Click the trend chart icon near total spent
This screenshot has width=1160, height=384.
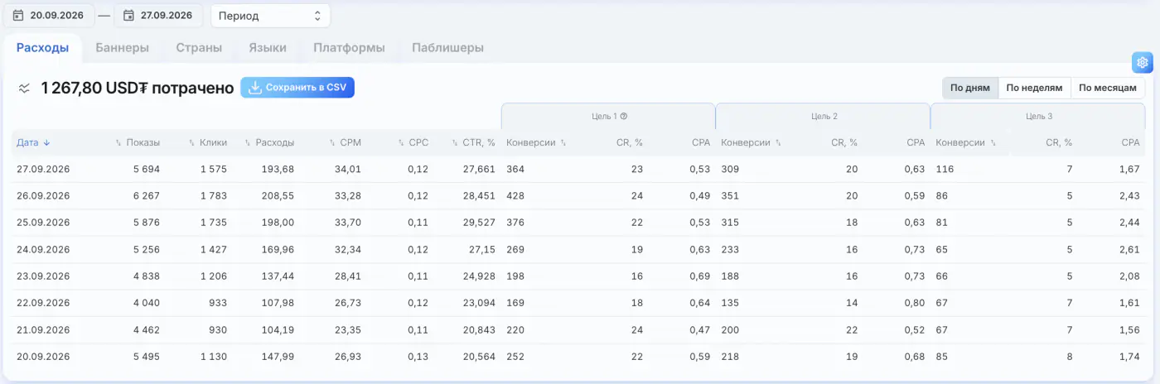(25, 88)
